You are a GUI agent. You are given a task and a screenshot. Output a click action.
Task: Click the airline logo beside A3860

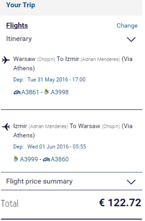pos(46,160)
